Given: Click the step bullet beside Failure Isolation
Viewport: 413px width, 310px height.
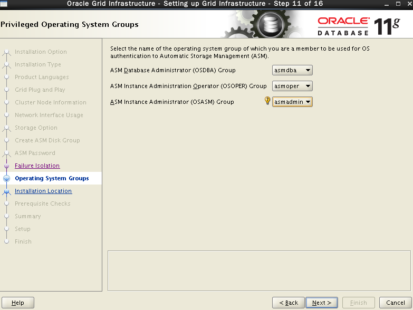Looking at the screenshot, I should tap(7, 166).
